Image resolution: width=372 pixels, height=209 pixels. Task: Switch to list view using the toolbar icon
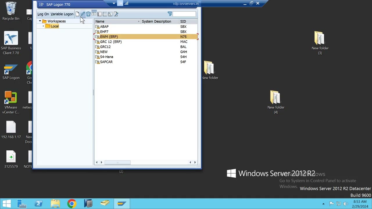tap(99, 14)
